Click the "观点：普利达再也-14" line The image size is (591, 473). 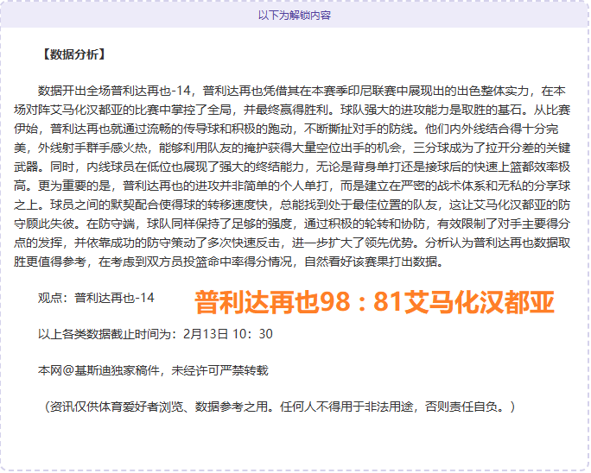96,298
